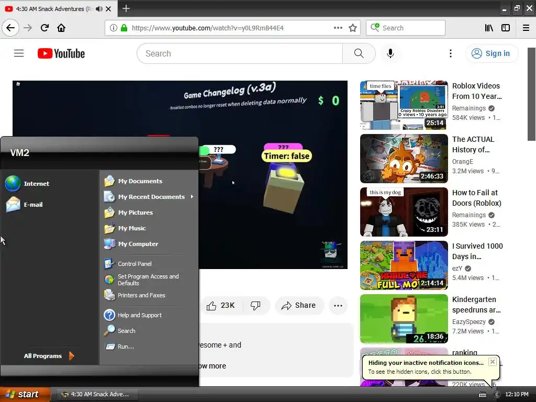The image size is (536, 402).
Task: Click the ezY channel name
Action: (457, 269)
